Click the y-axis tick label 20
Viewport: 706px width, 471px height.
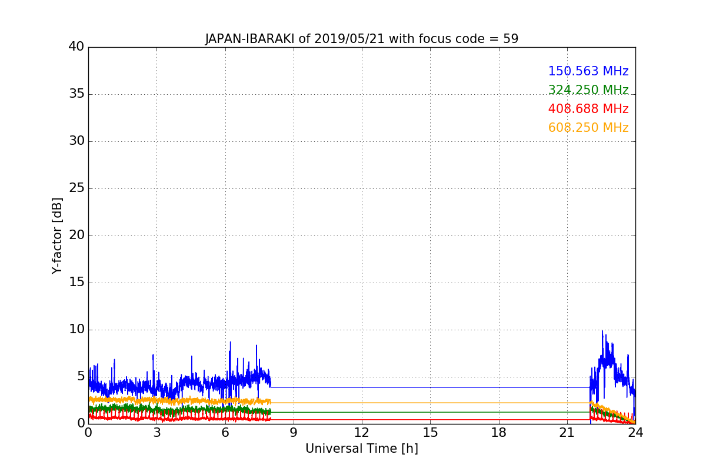click(x=76, y=235)
